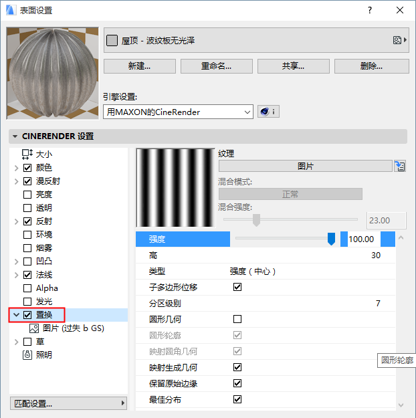Uncheck 映射生成几何 option

237,367
